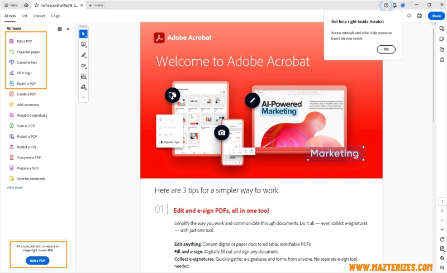Open All tools settings gear

[60, 29]
